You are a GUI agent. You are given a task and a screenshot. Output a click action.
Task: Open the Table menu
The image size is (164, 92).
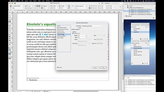point(39,1)
